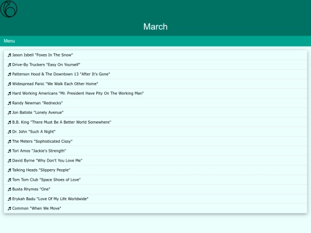The image size is (311, 233).
Task: Click the music note icon beside Patterson Hood
Action: [x=9, y=74]
